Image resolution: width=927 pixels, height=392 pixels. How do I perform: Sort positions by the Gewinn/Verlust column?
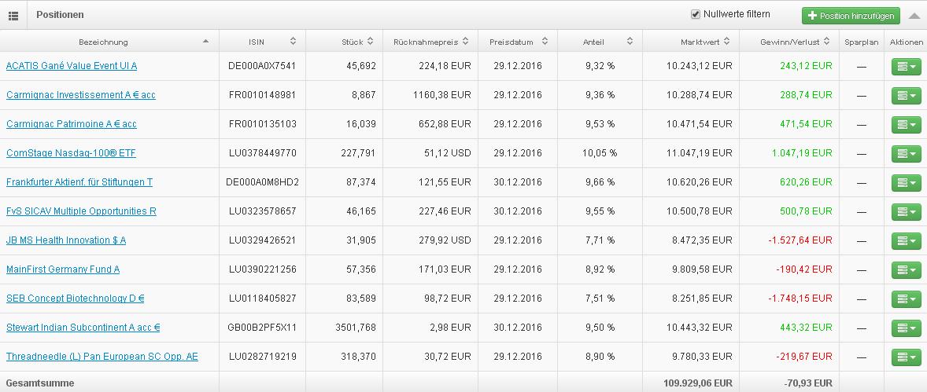click(790, 42)
